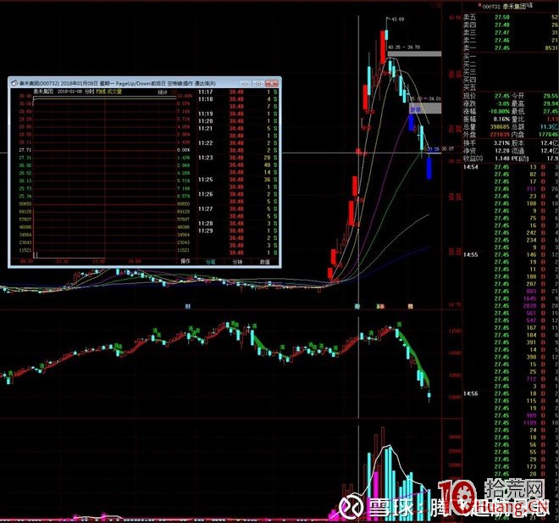The width and height of the screenshot is (559, 523).
Task: Select the 卖四 27.48 ask row
Action: (x=511, y=25)
